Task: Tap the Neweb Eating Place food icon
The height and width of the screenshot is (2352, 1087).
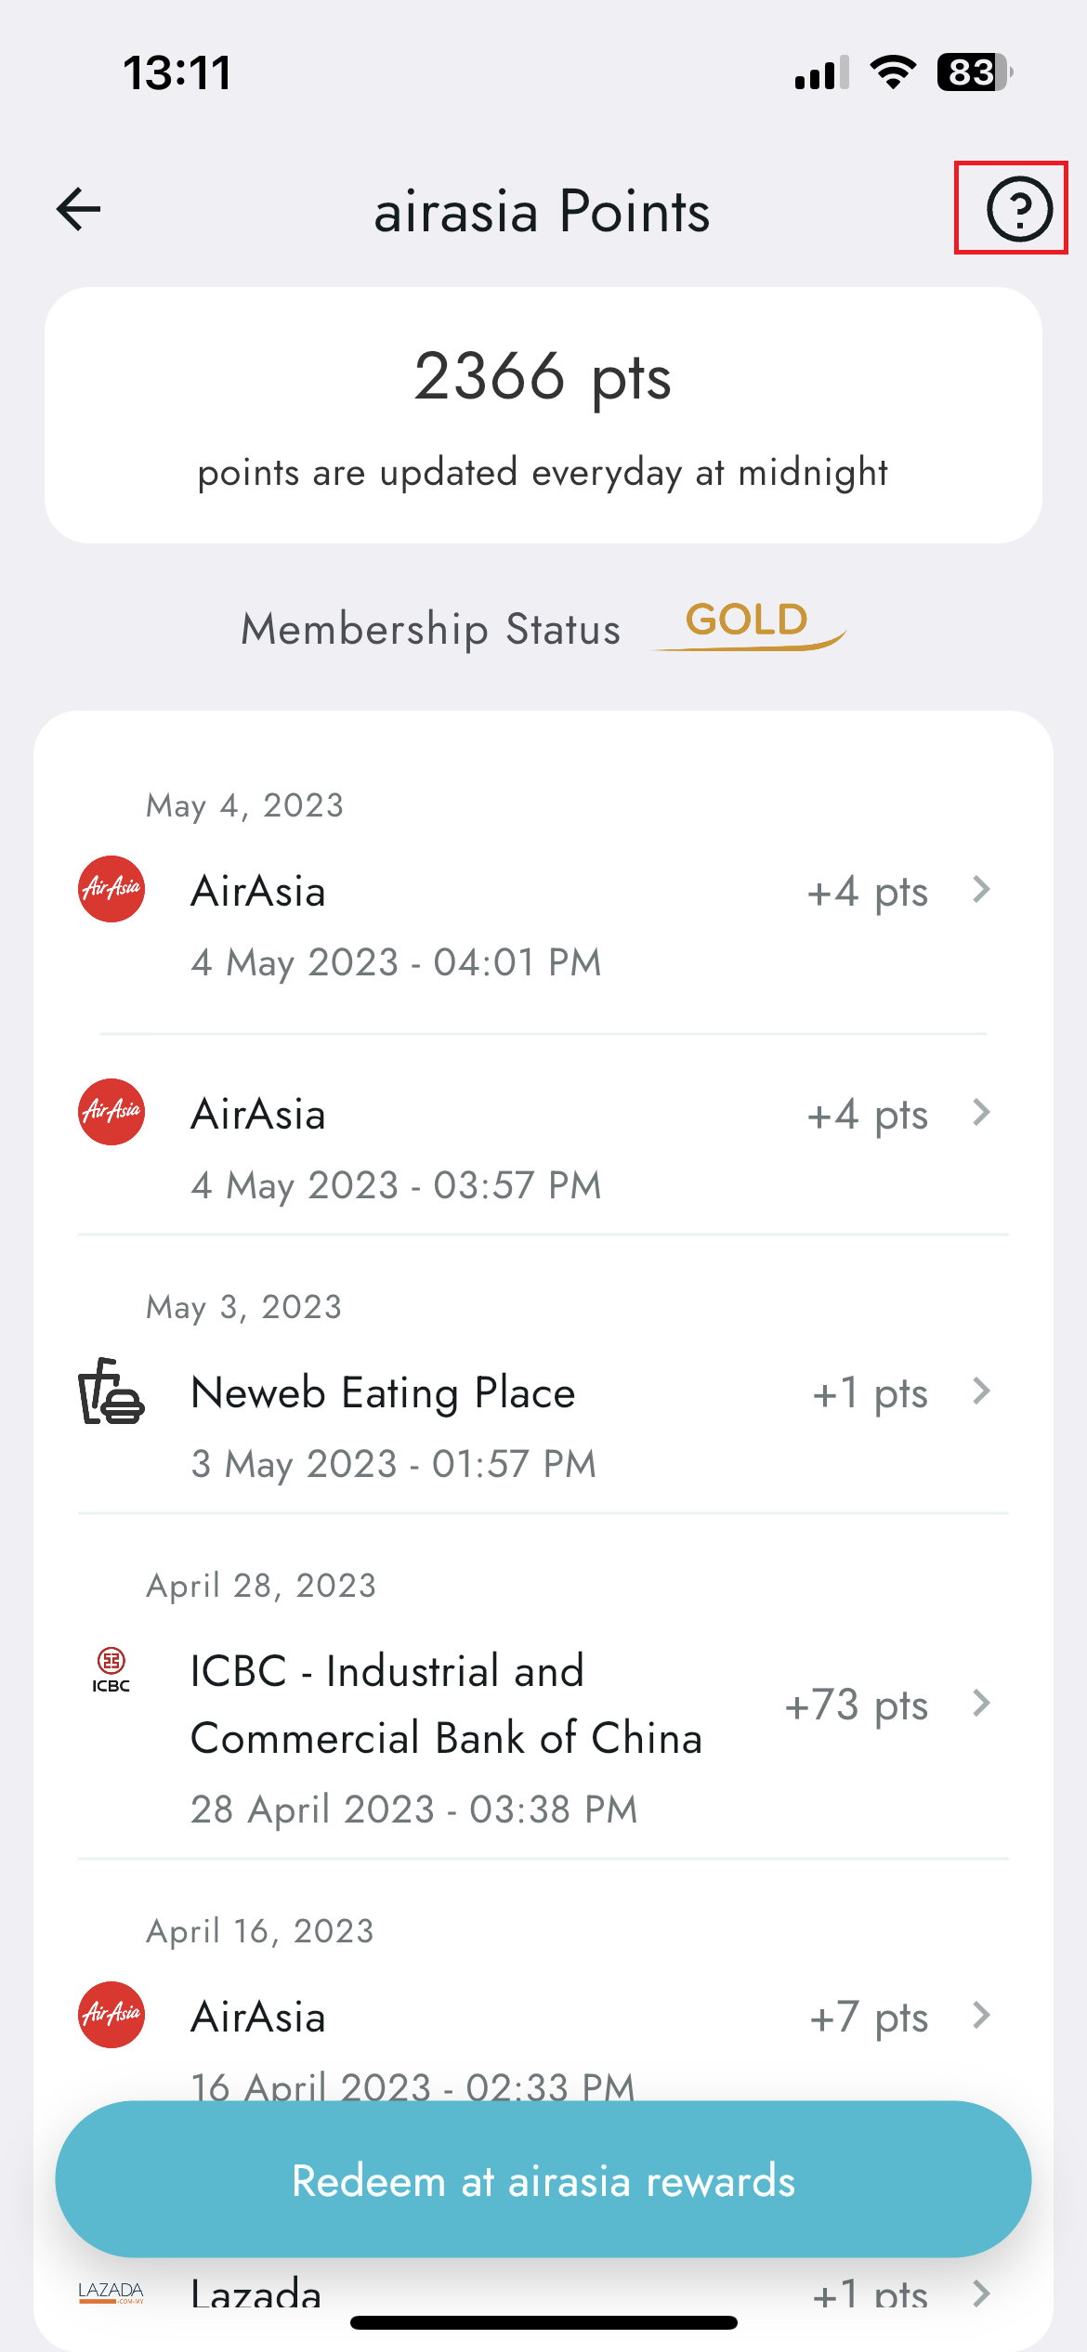Action: click(111, 1391)
